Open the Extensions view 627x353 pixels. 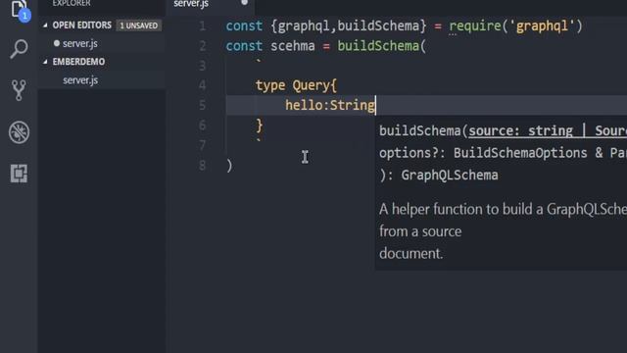point(19,174)
